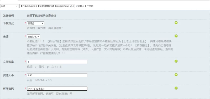The width and height of the screenshot is (210, 99).
Task: Click the 还可输入 6 个字符 counter text
Action: point(85,6)
